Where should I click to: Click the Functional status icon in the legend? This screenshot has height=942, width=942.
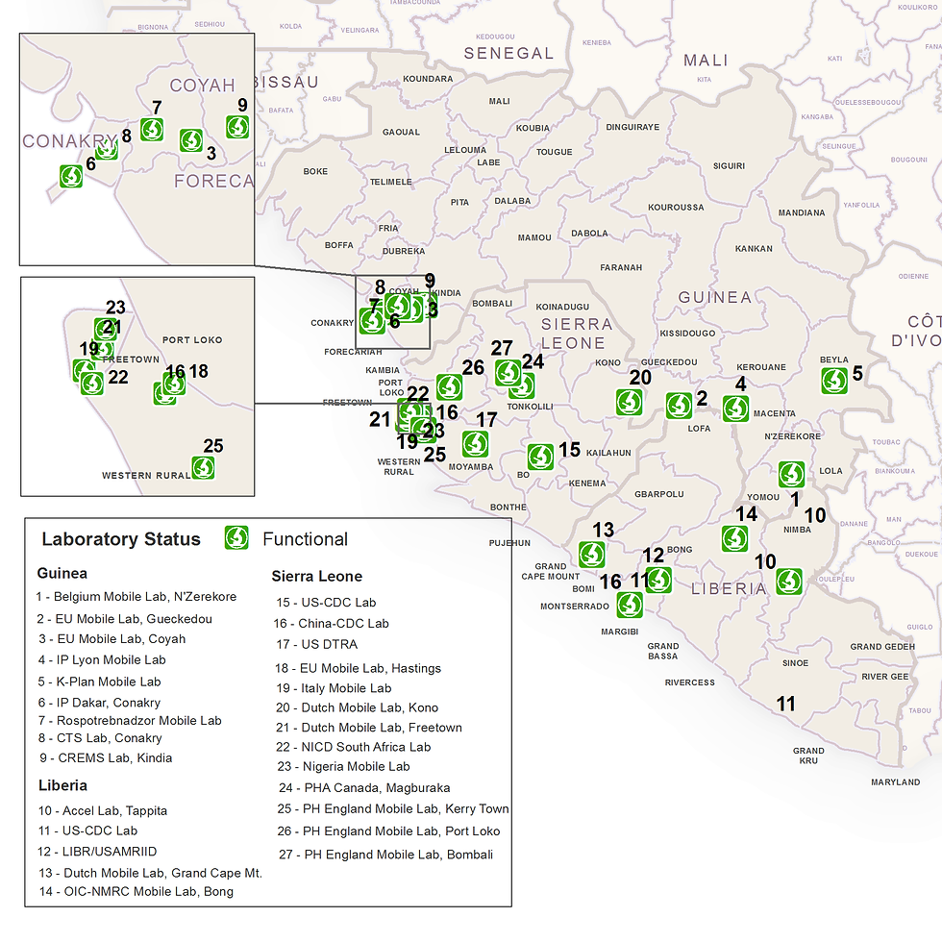pyautogui.click(x=235, y=539)
